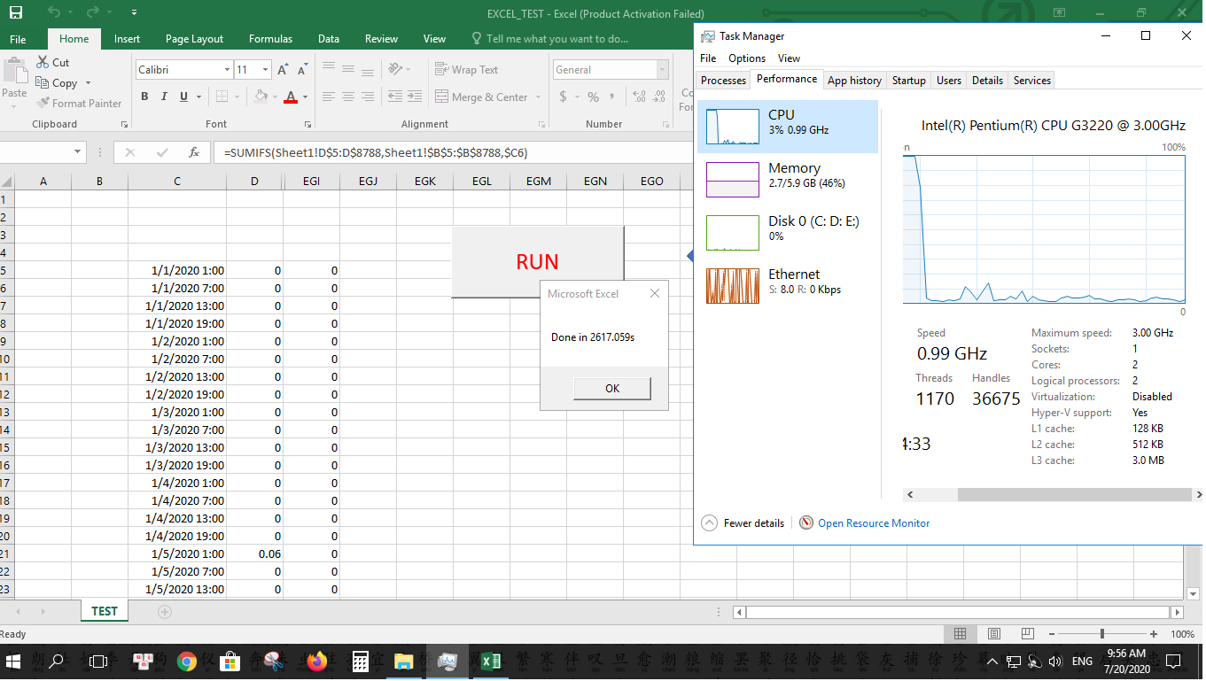This screenshot has width=1206, height=681.
Task: Cut the selection with the scissors icon
Action: (x=43, y=62)
